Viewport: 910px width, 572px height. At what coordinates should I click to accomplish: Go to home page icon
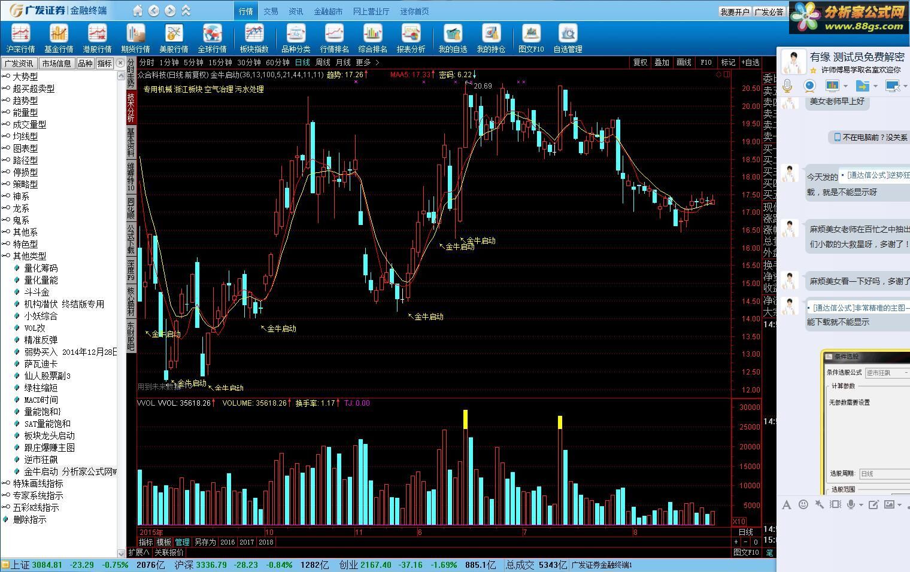click(138, 11)
